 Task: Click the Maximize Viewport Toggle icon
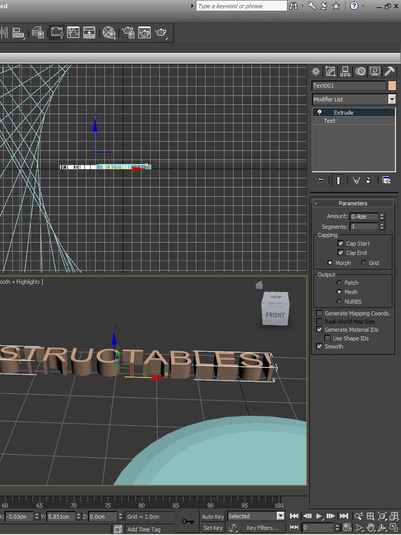(x=394, y=528)
